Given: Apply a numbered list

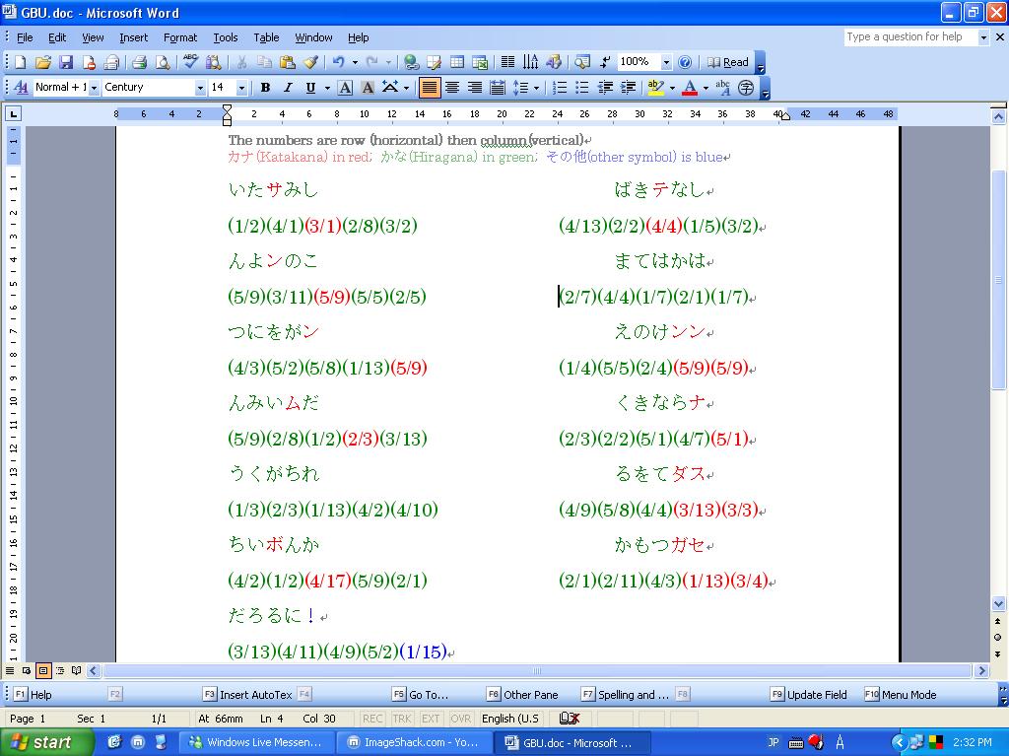Looking at the screenshot, I should [560, 88].
